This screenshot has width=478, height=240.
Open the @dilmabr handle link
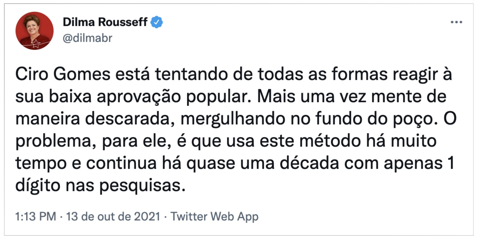[87, 38]
